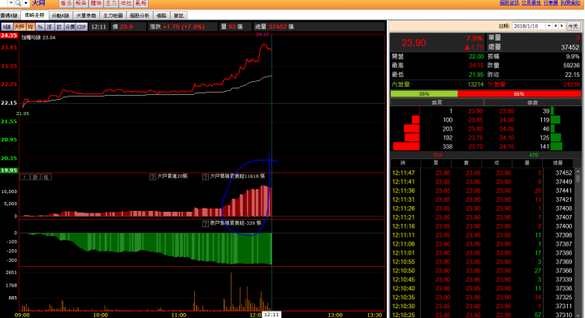Open the small arrow beside the magnifier icon
585x318 pixels.
[26, 3]
